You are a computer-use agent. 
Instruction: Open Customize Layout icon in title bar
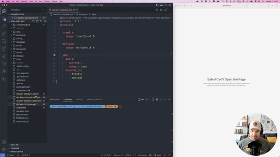pos(170,5)
